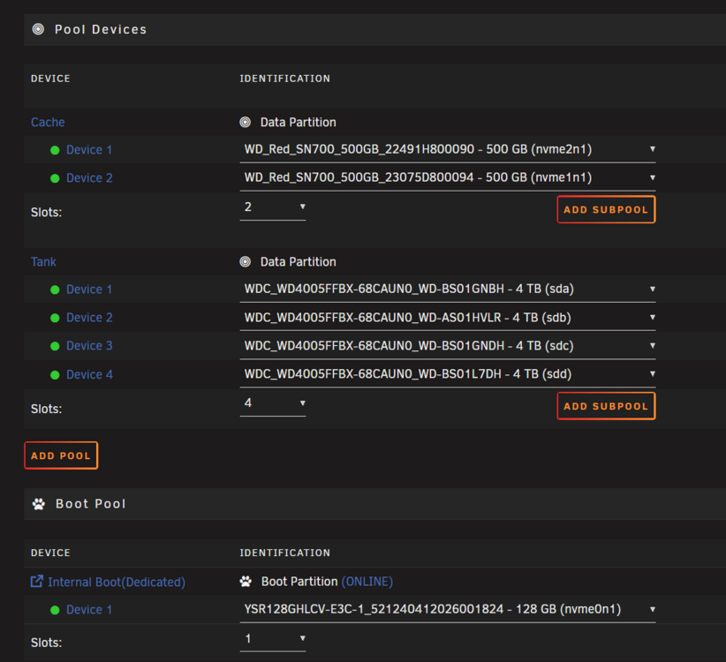726x662 pixels.
Task: Click Add Subpool button for Cache pool
Action: coord(606,209)
